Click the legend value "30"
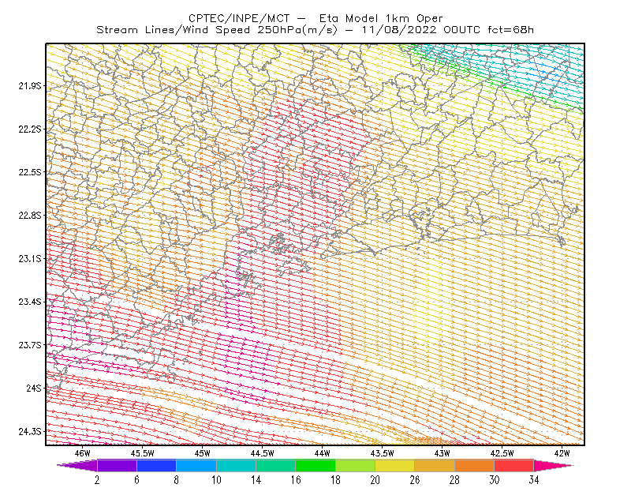The image size is (631, 488). pyautogui.click(x=495, y=480)
